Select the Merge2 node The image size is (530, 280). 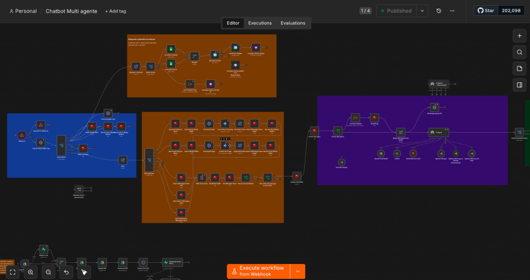pyautogui.click(x=195, y=56)
